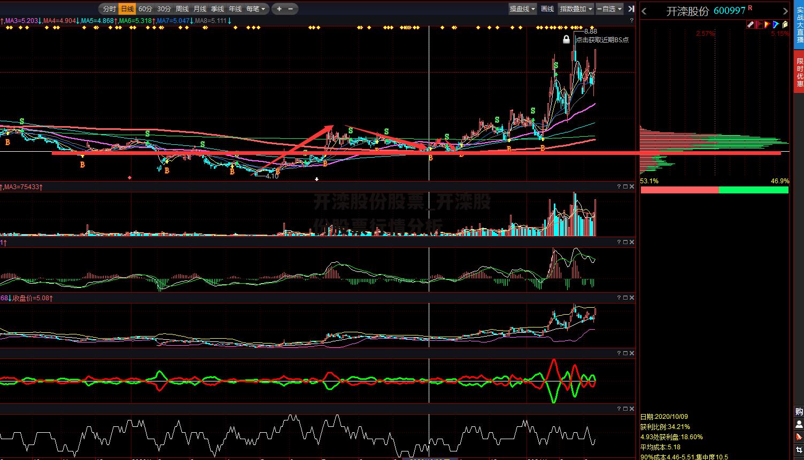804x460 pixels.
Task: Click the red 53.1% profit ratio bar
Action: point(679,190)
